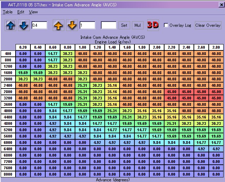
Task: Focus the empty set-value input field
Action: (109, 25)
